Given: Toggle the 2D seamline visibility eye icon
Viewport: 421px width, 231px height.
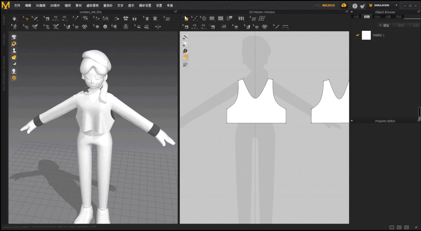Looking at the screenshot, I should point(185,37).
